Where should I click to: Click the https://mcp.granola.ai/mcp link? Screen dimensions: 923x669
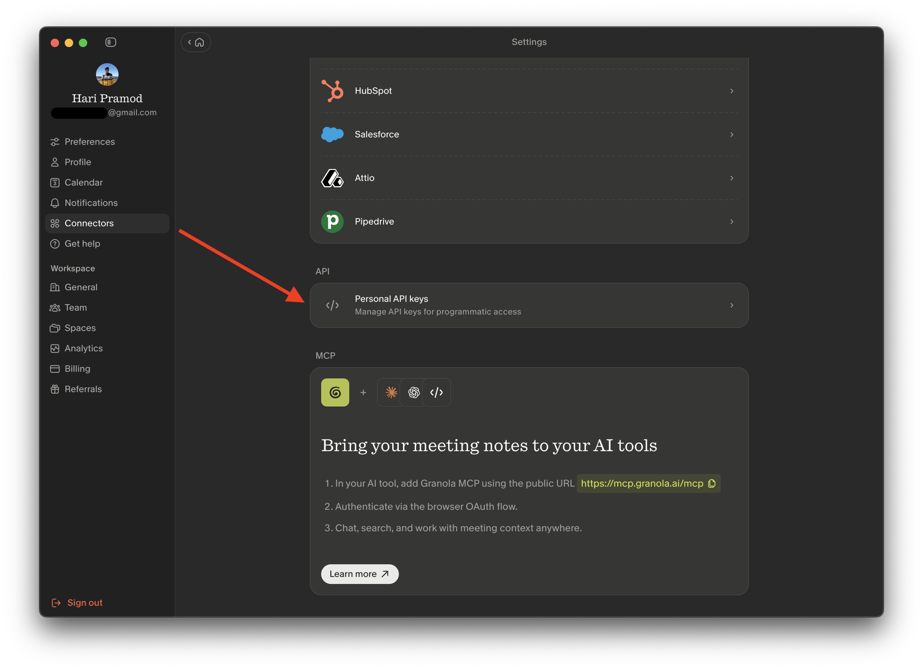tap(642, 483)
